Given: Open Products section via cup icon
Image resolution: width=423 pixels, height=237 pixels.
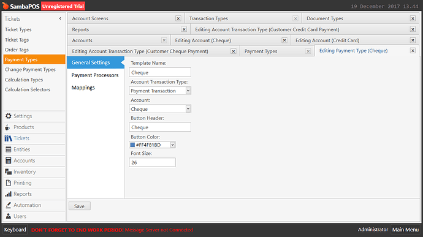Looking at the screenshot, I should (8, 127).
